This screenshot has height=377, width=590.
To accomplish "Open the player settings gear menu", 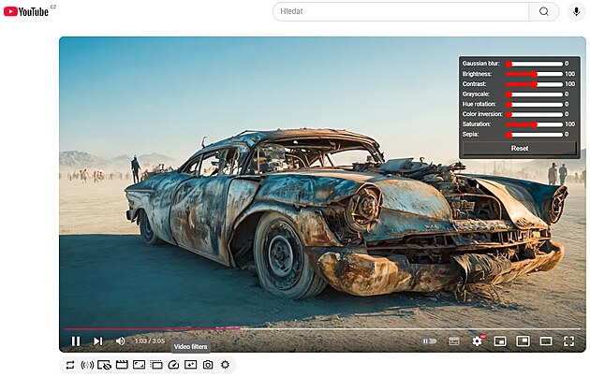I will pos(477,341).
